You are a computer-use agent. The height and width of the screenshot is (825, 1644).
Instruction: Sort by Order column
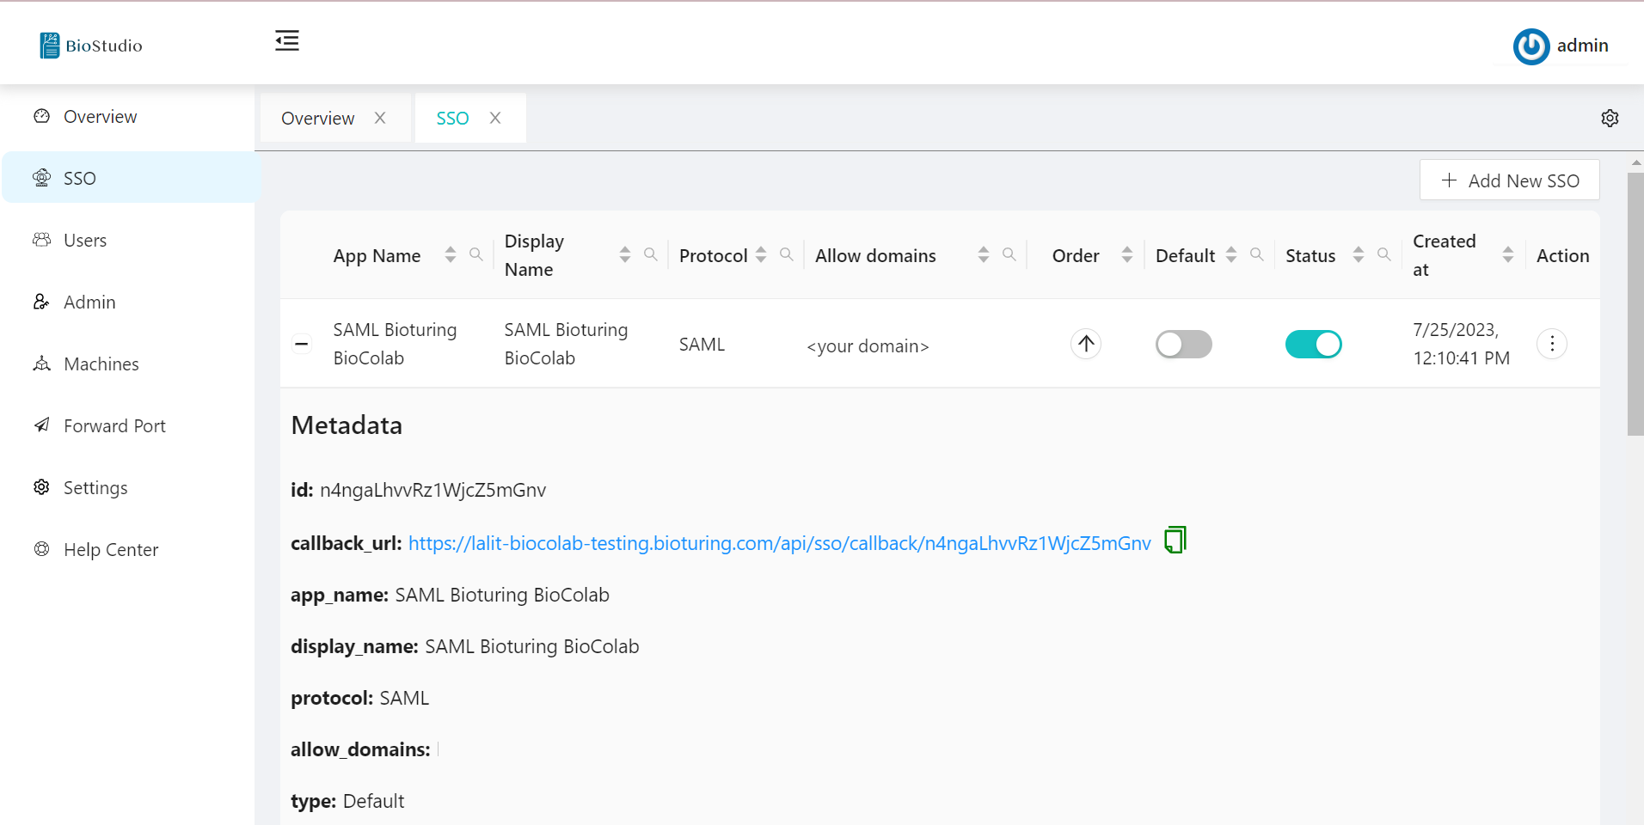pyautogui.click(x=1127, y=254)
